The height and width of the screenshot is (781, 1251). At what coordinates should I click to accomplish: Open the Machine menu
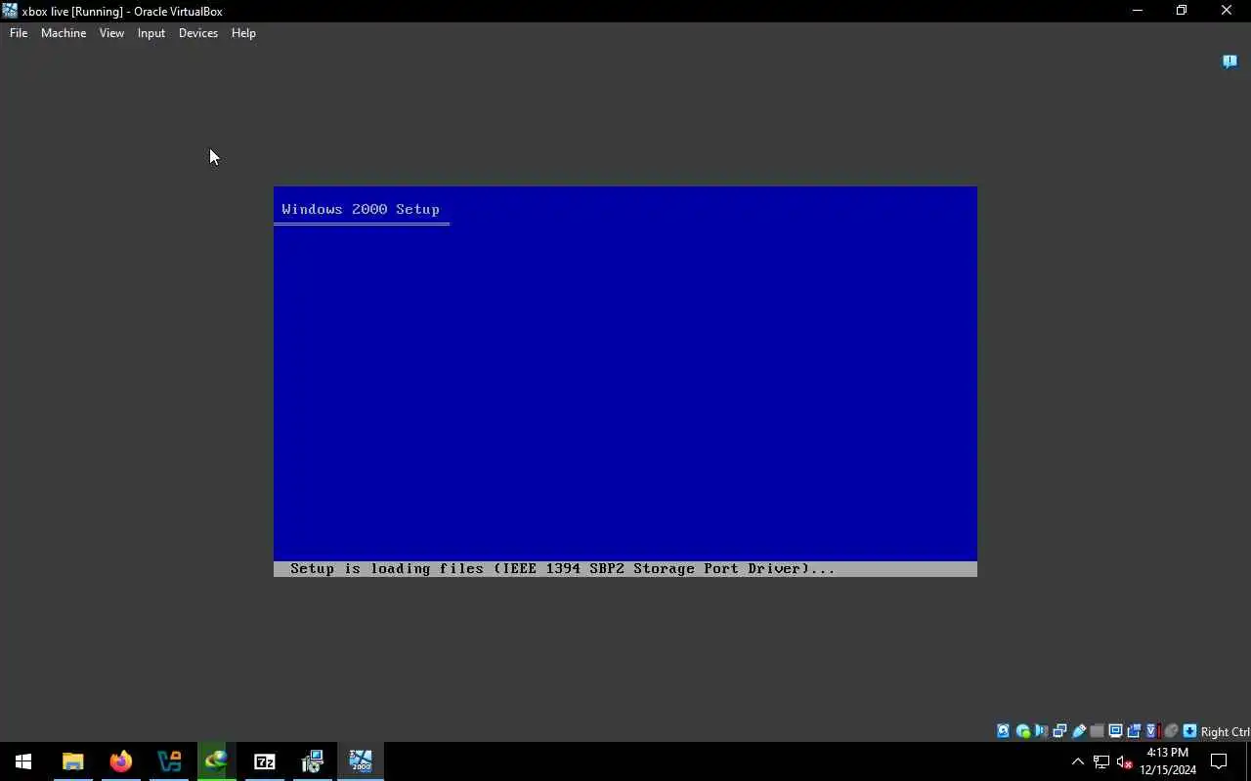coord(64,33)
